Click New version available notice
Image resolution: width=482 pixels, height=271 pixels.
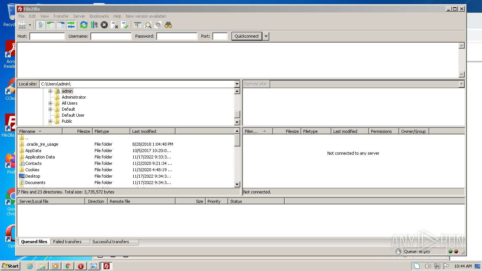tap(146, 16)
